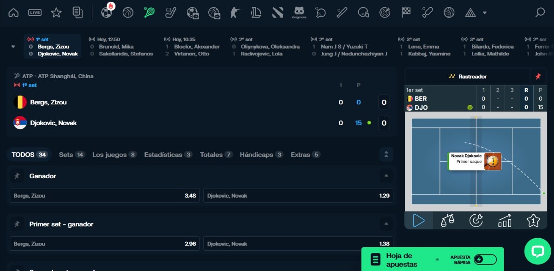Bet on Bergs, Zizou first set 2.96
554x271 pixels.
tap(105, 244)
